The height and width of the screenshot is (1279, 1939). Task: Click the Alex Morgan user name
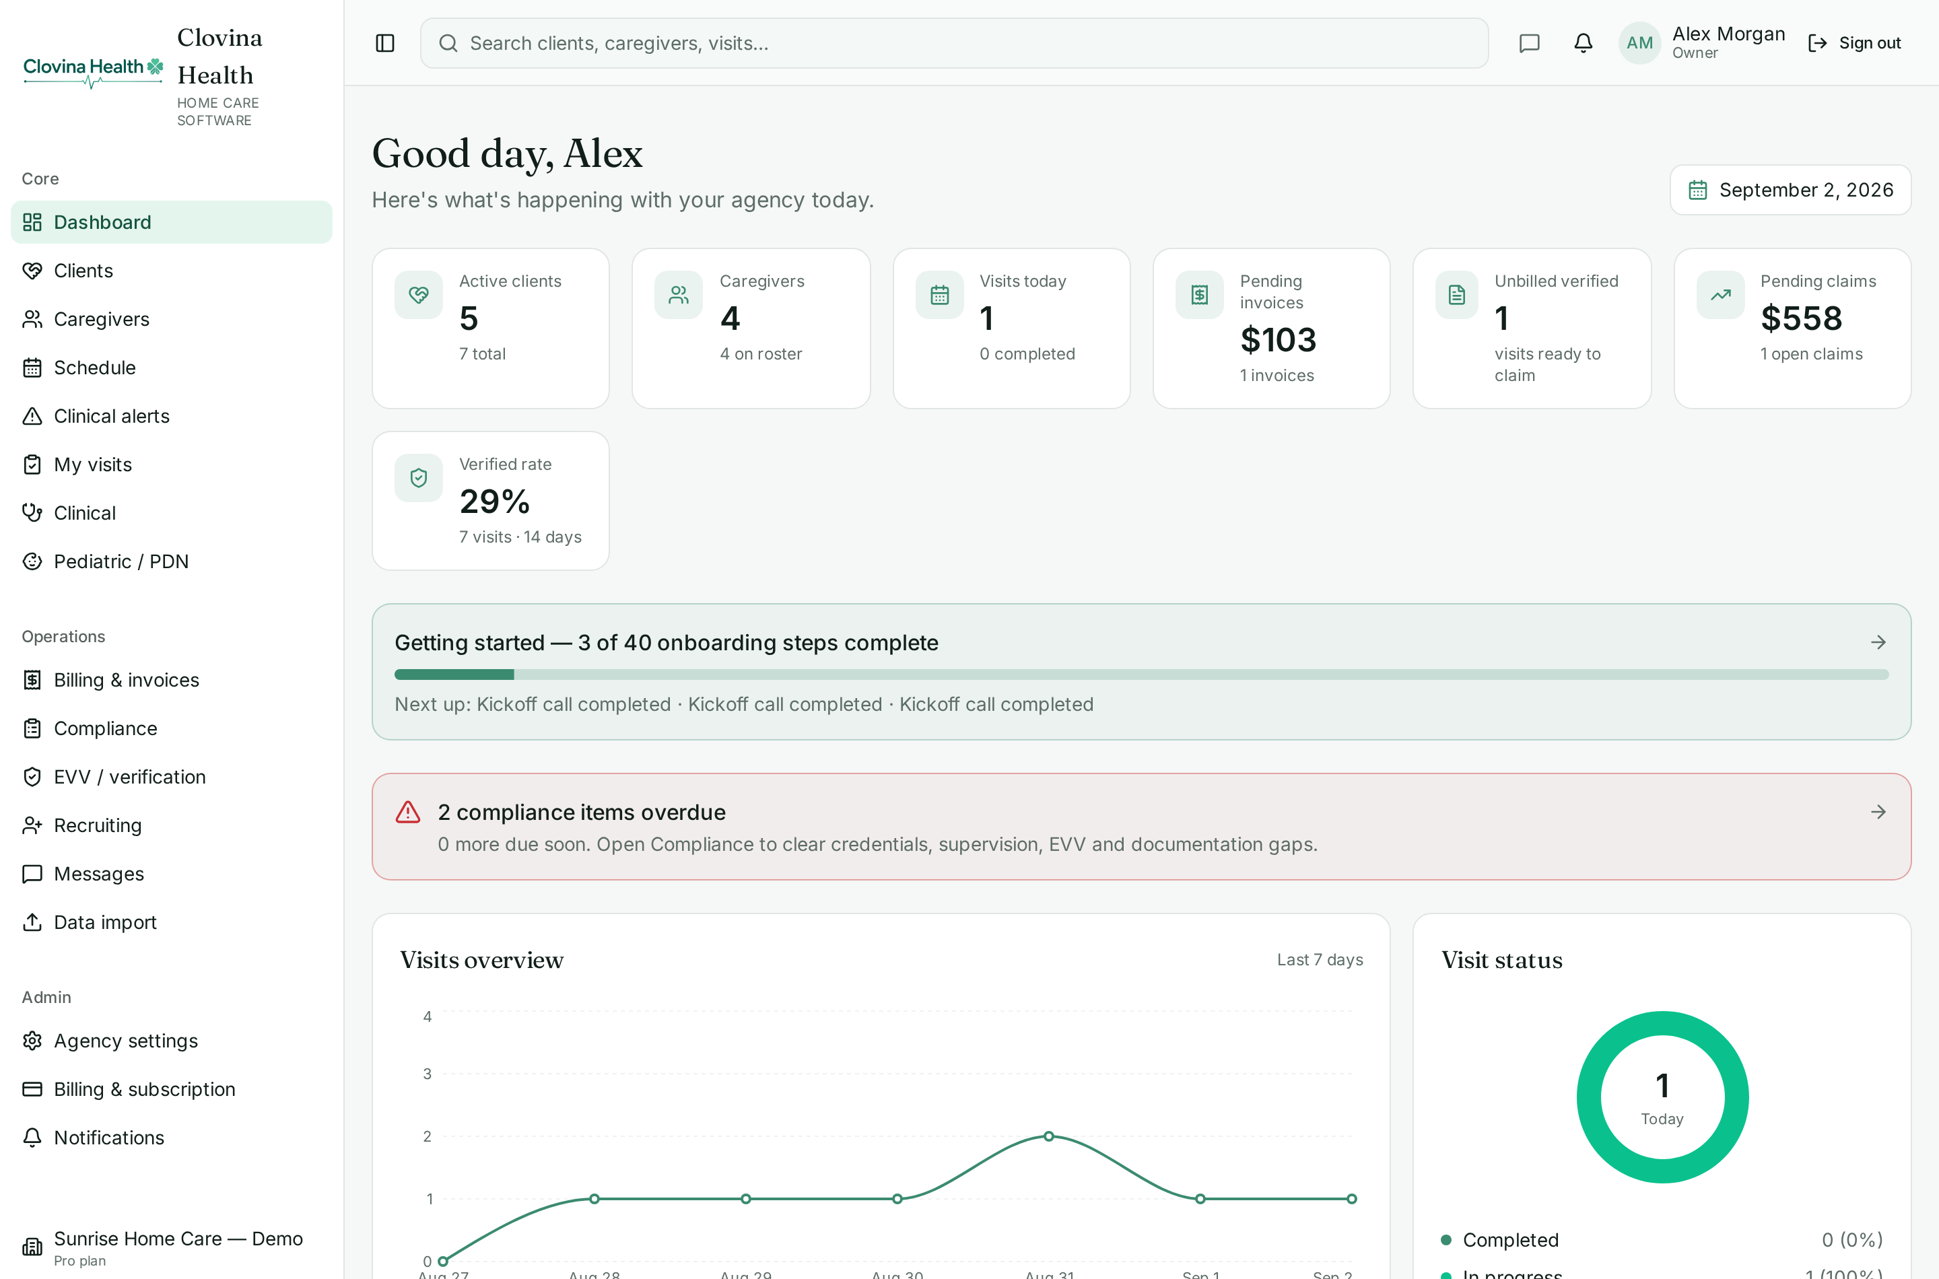click(1728, 34)
